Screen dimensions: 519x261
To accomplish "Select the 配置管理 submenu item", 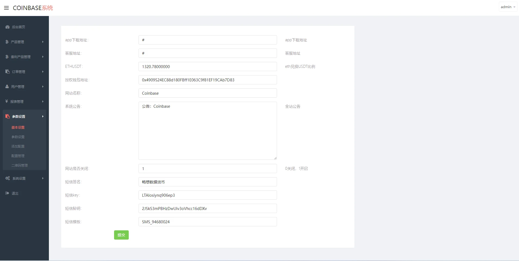I will 18,156.
